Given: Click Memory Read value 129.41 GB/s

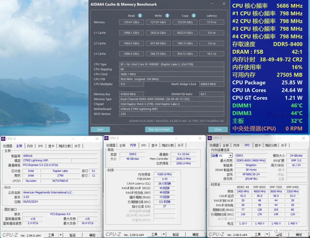Looking at the screenshot, I should [131, 22].
